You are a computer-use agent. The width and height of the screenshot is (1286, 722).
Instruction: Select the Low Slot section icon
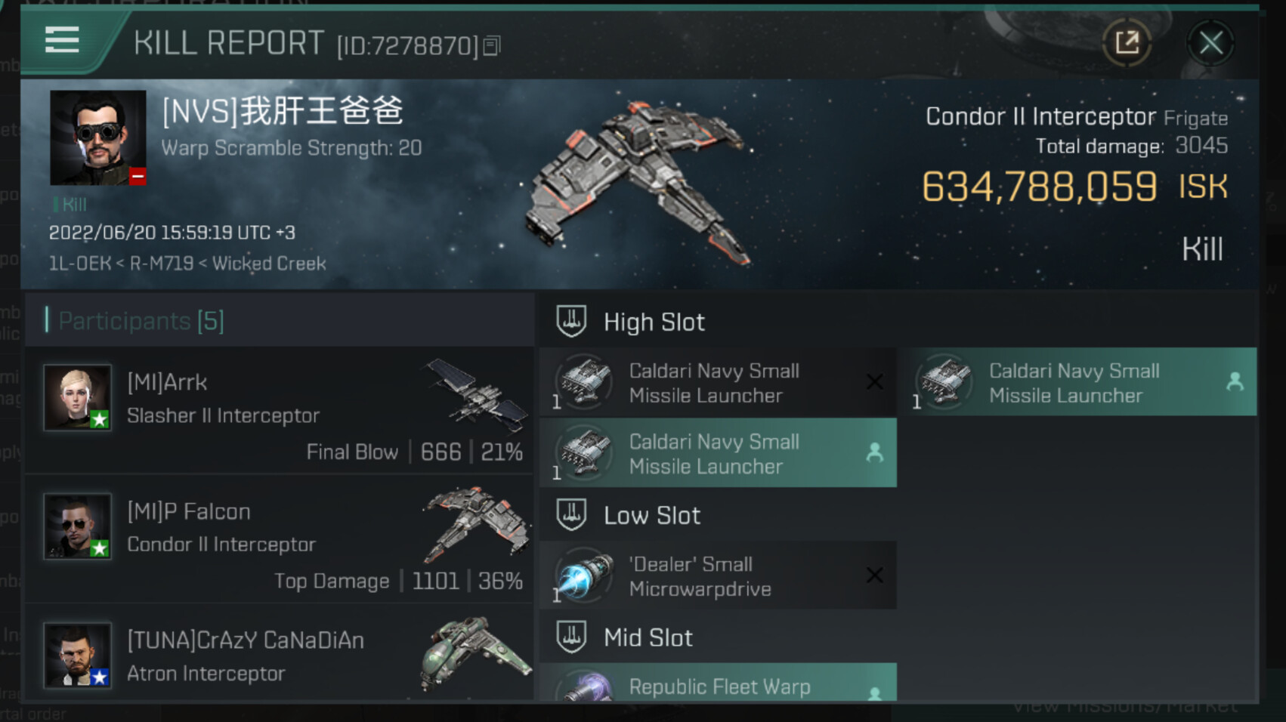pos(571,515)
